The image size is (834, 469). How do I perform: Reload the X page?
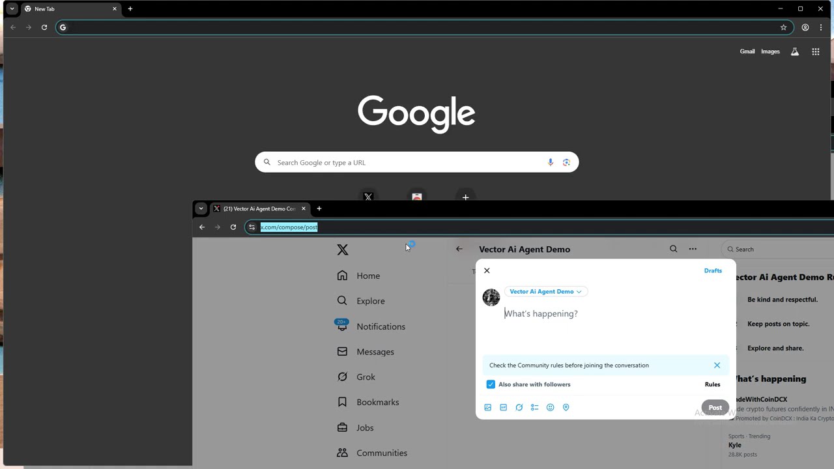233,227
